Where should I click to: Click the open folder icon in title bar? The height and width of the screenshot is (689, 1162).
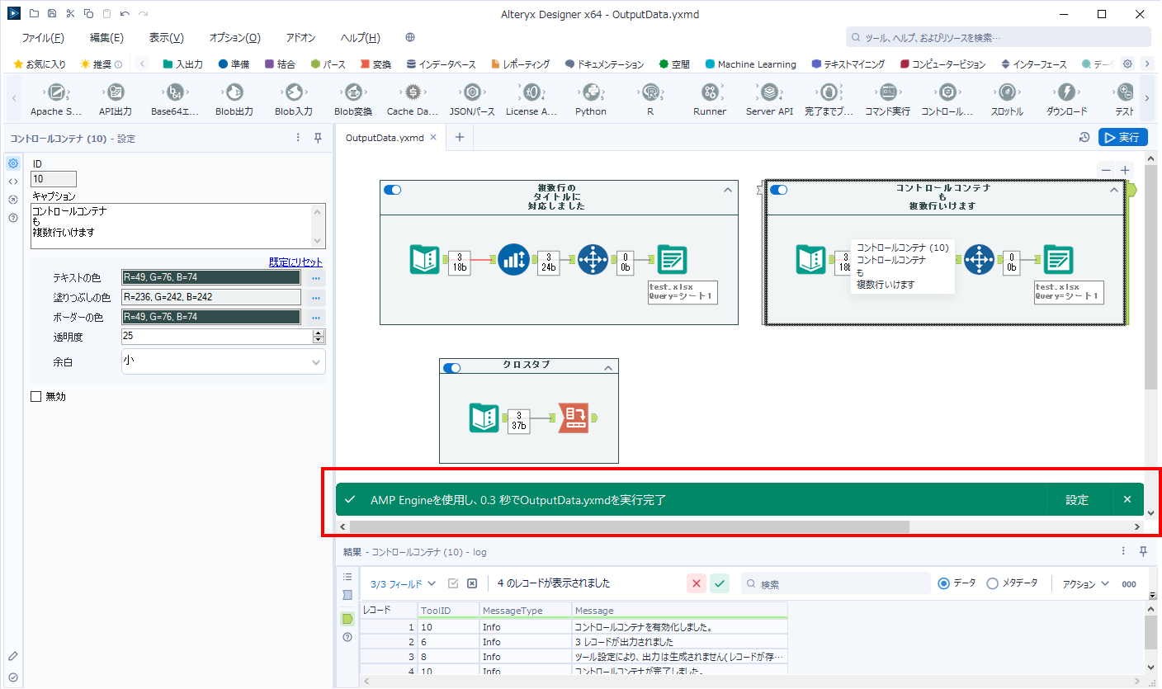pyautogui.click(x=33, y=14)
